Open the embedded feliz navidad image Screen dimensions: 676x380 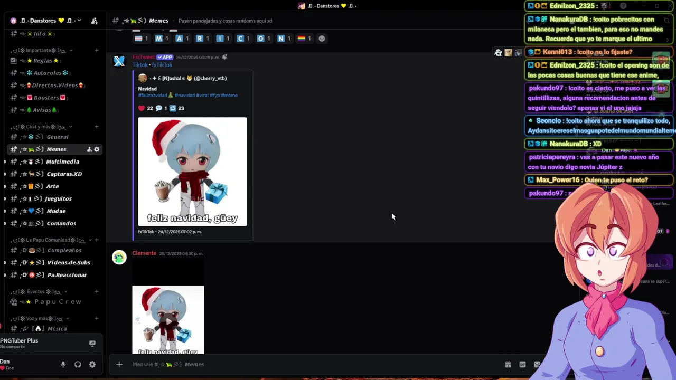pyautogui.click(x=192, y=172)
